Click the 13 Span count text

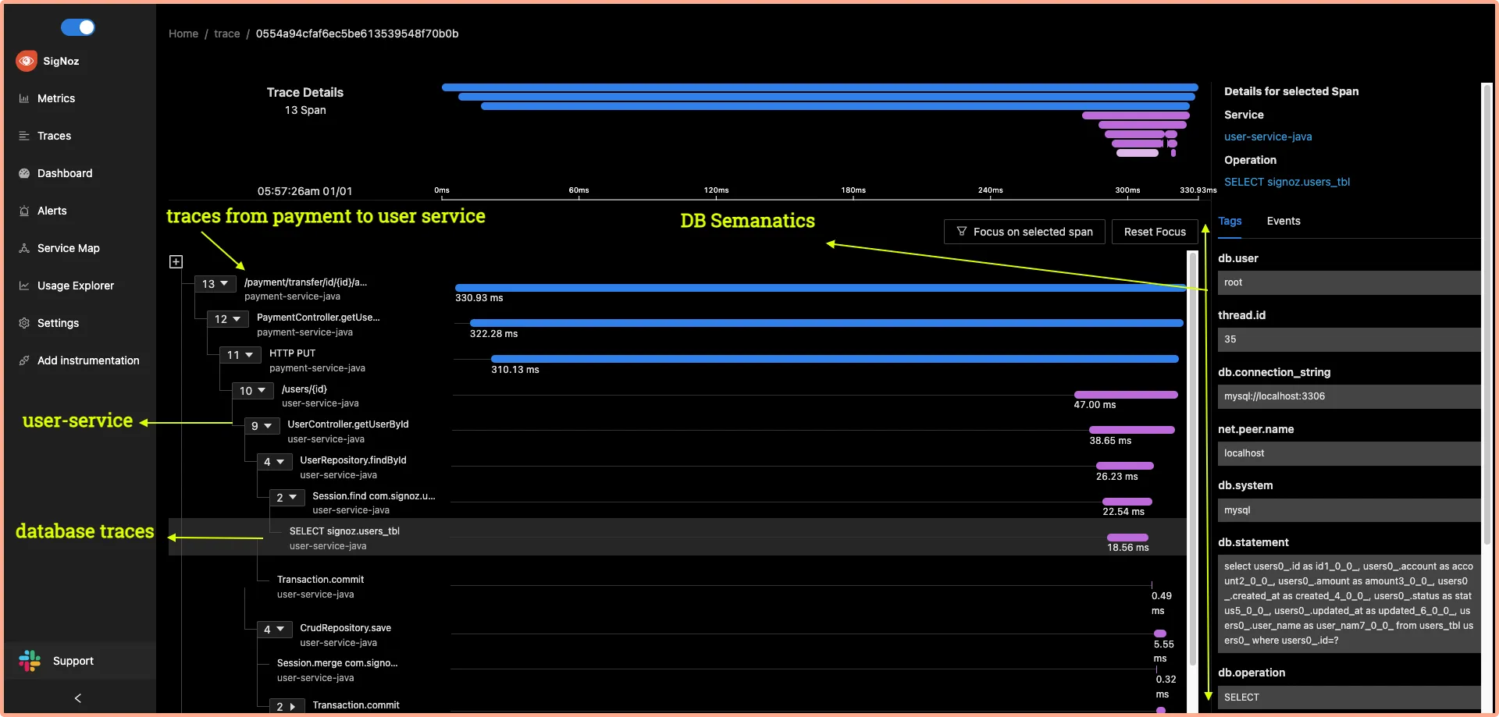pyautogui.click(x=305, y=110)
